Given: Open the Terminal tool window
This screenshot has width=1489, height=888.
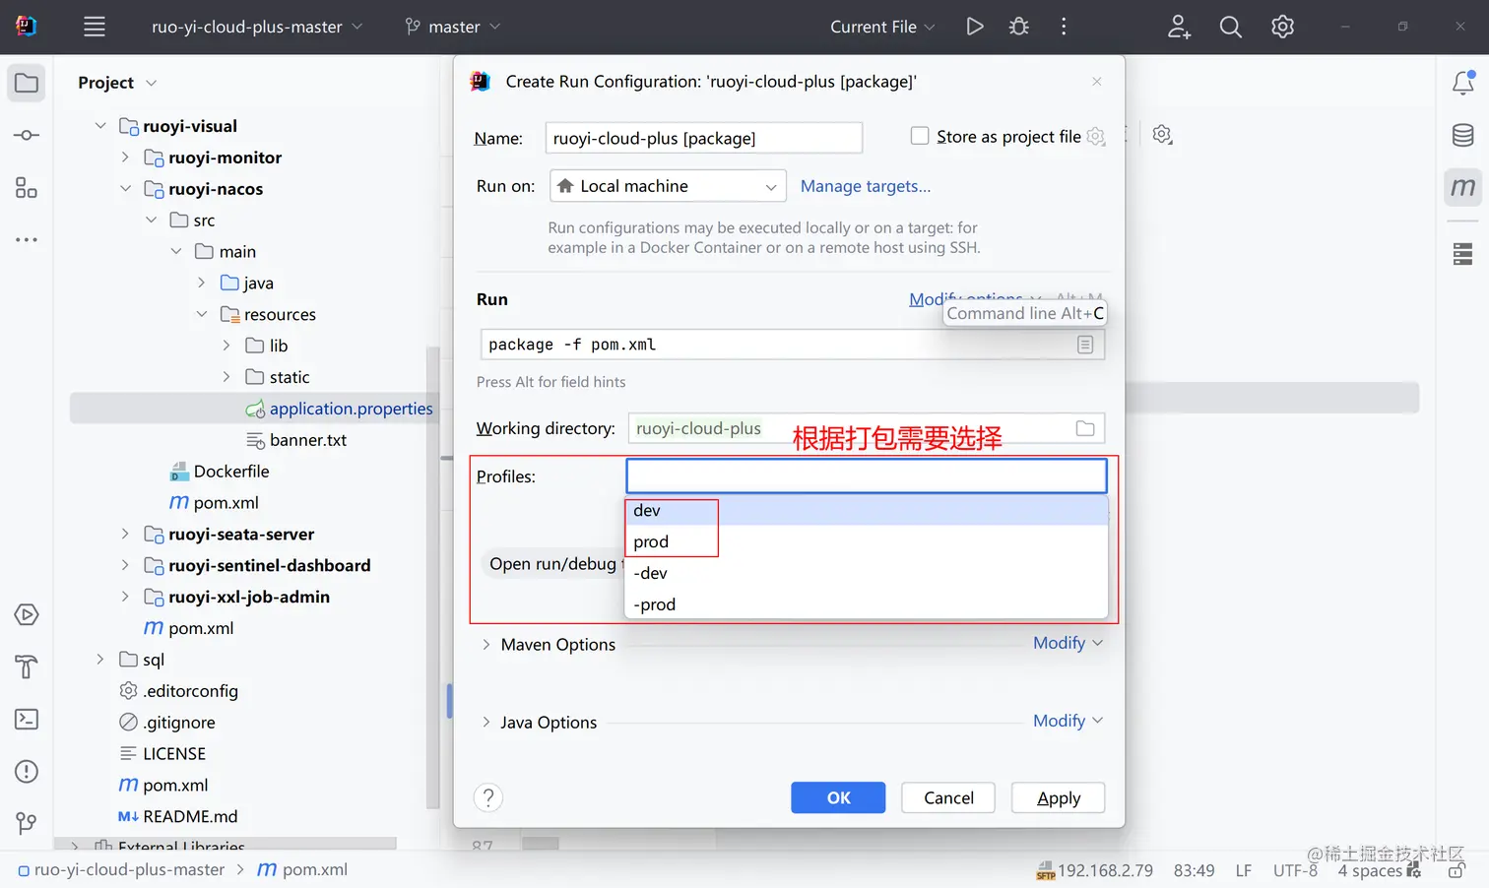Looking at the screenshot, I should pos(27,720).
